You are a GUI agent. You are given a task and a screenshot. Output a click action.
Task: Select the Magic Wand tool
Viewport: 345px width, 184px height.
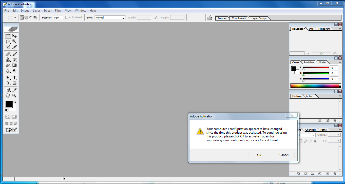pos(14,42)
